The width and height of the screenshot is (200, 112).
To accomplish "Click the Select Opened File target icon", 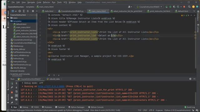I will [20, 11].
